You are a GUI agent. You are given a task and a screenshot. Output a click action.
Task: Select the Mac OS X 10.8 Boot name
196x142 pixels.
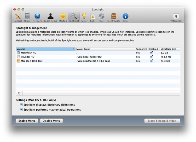coord(32,61)
